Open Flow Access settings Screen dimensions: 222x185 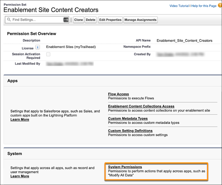click(118, 94)
